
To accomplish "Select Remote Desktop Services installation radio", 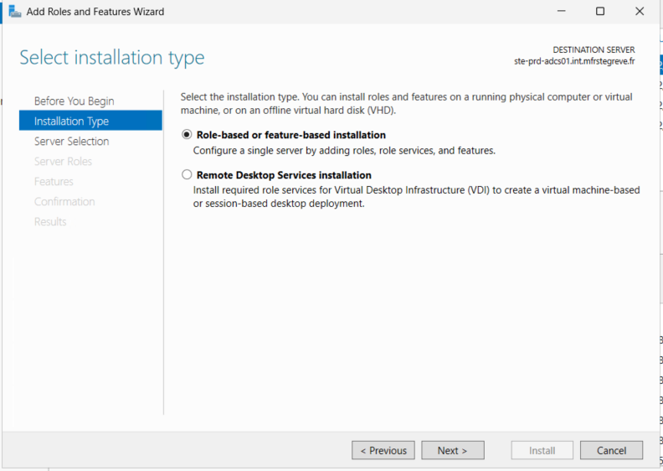I will (x=187, y=174).
